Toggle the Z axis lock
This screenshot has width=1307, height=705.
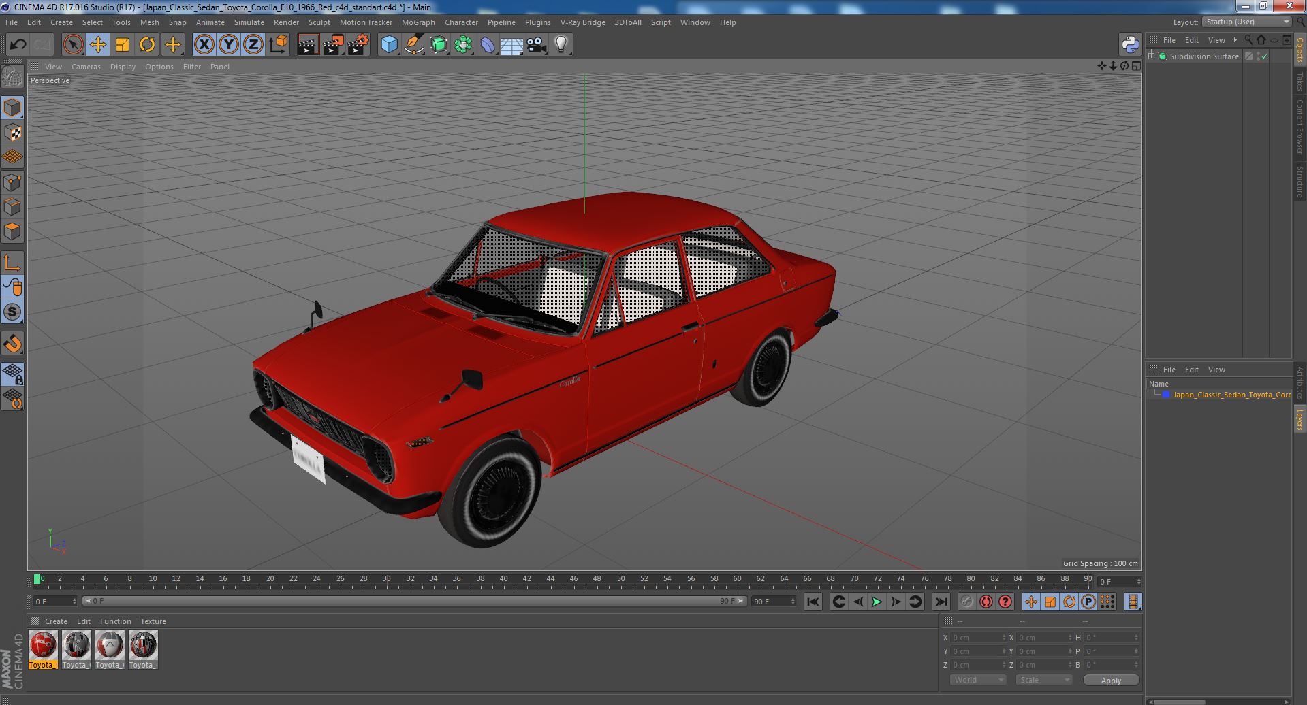[x=253, y=45]
